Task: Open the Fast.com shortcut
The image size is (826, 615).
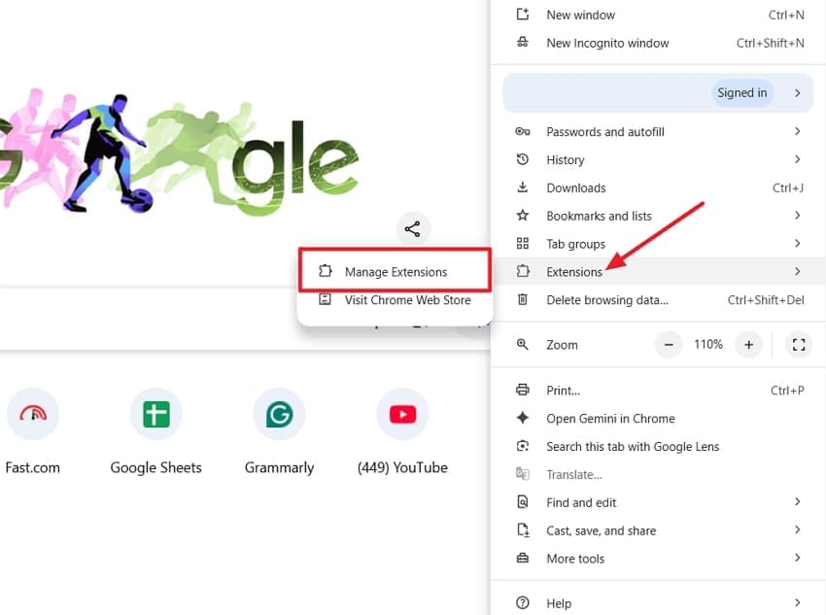Action: [33, 432]
